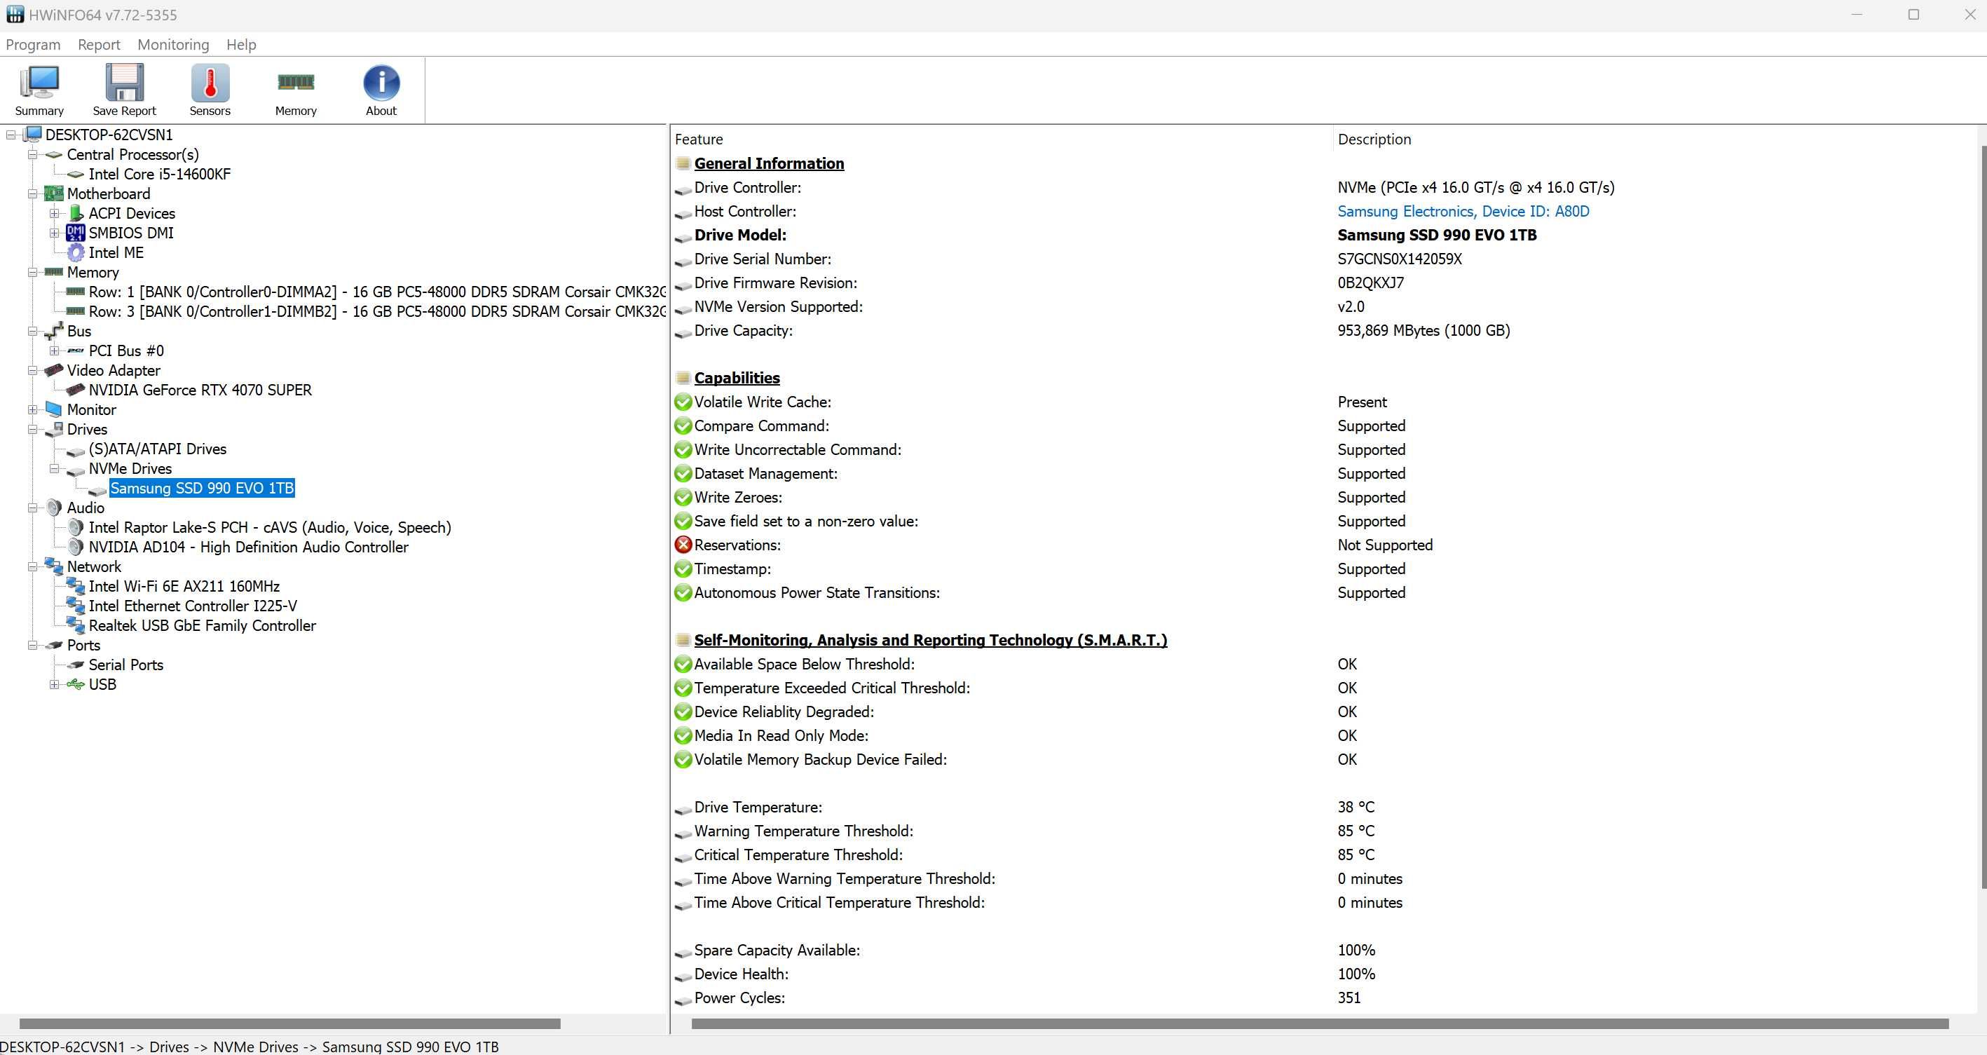Open the Help menu
Screen dimensions: 1987x1055
tap(240, 45)
